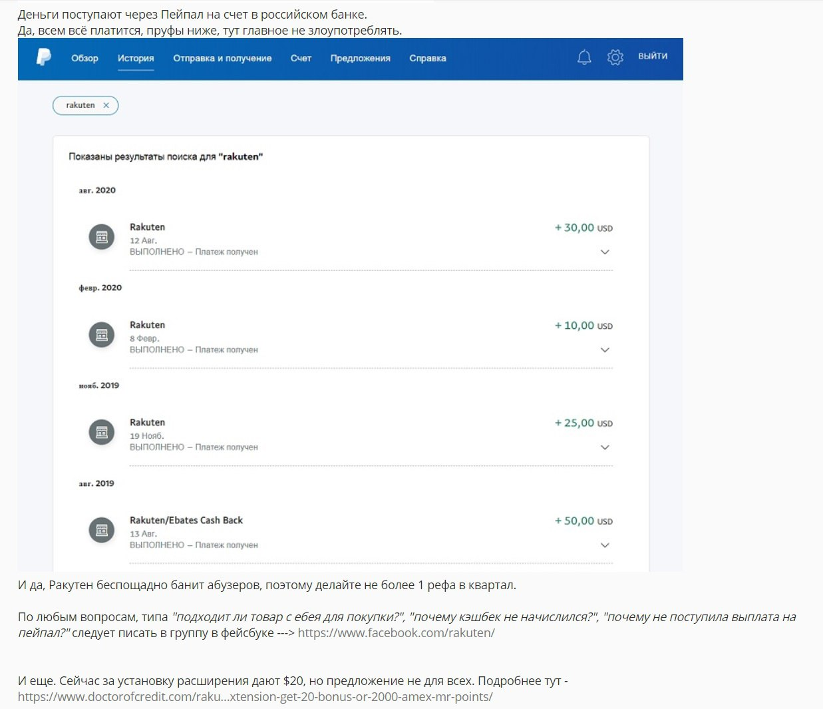Image resolution: width=823 pixels, height=709 pixels.
Task: Expand the +30,00 USD transaction details
Action: 605,252
